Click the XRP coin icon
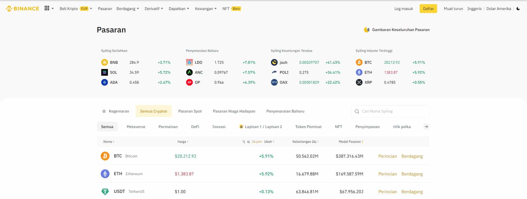 359,82
